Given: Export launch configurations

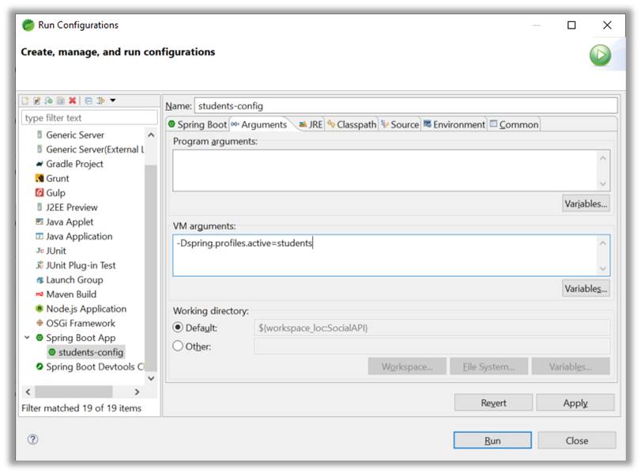Looking at the screenshot, I should (61, 100).
